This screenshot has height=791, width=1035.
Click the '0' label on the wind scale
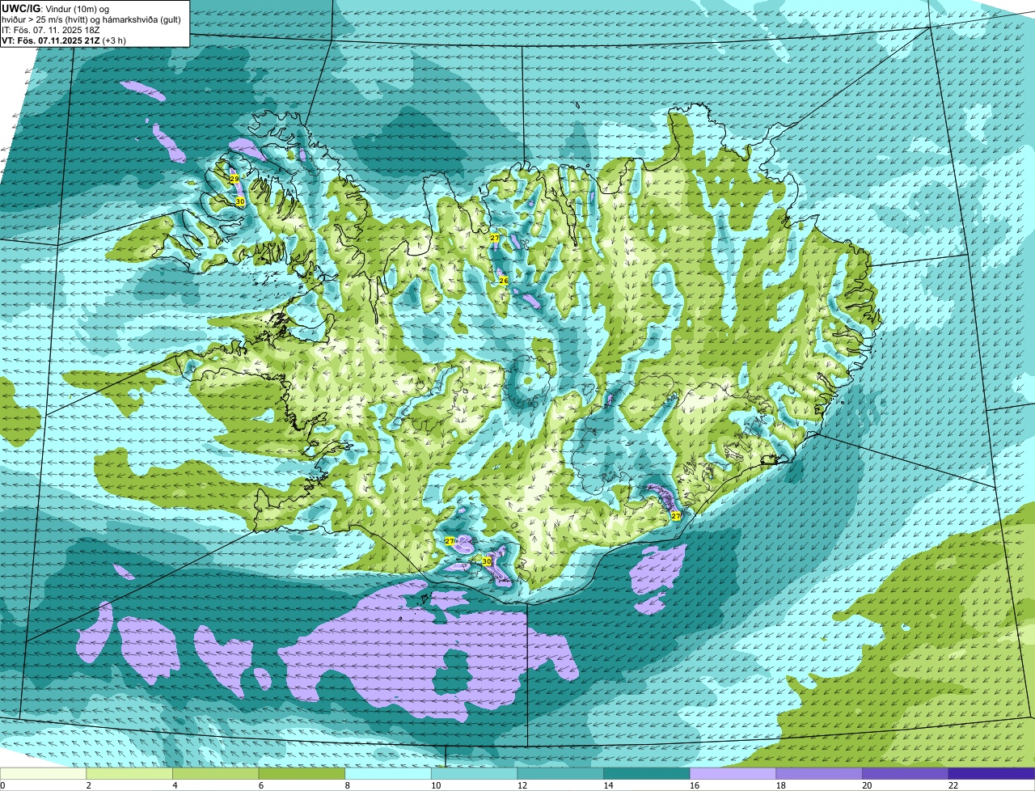(x=2, y=785)
